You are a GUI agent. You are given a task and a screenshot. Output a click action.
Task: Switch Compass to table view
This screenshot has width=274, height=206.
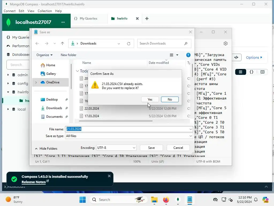tap(262, 72)
